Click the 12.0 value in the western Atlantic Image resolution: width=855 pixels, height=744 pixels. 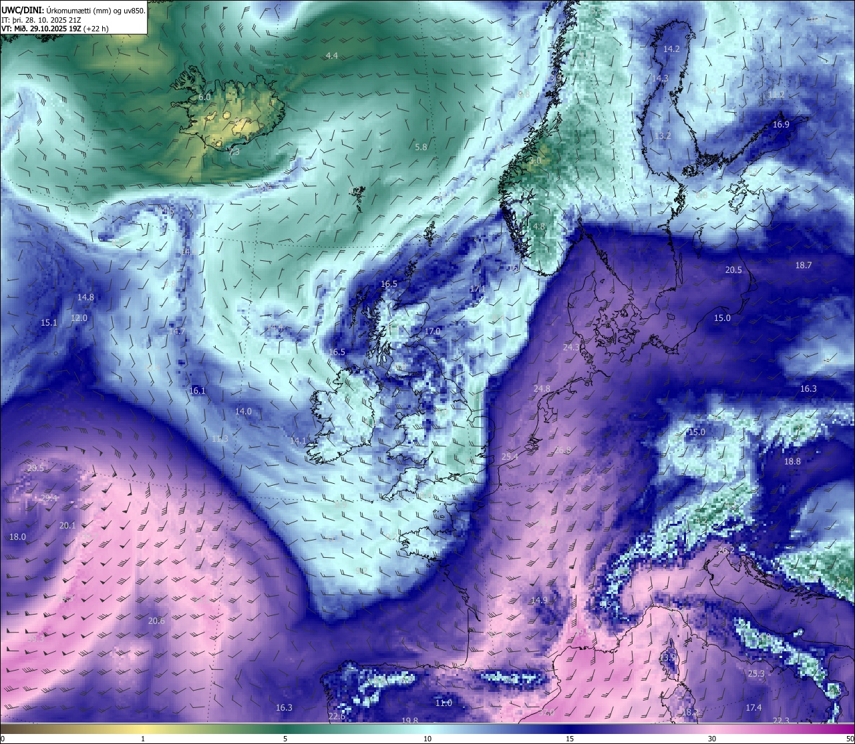(79, 318)
